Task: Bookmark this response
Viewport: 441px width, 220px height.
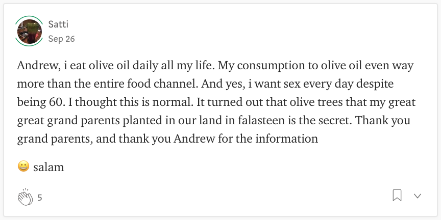Action: (397, 196)
